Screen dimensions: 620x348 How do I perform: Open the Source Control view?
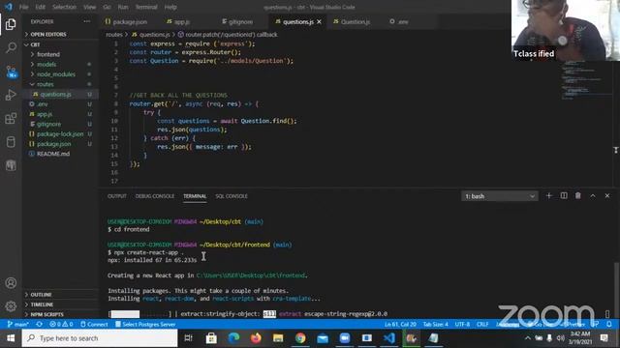point(11,72)
